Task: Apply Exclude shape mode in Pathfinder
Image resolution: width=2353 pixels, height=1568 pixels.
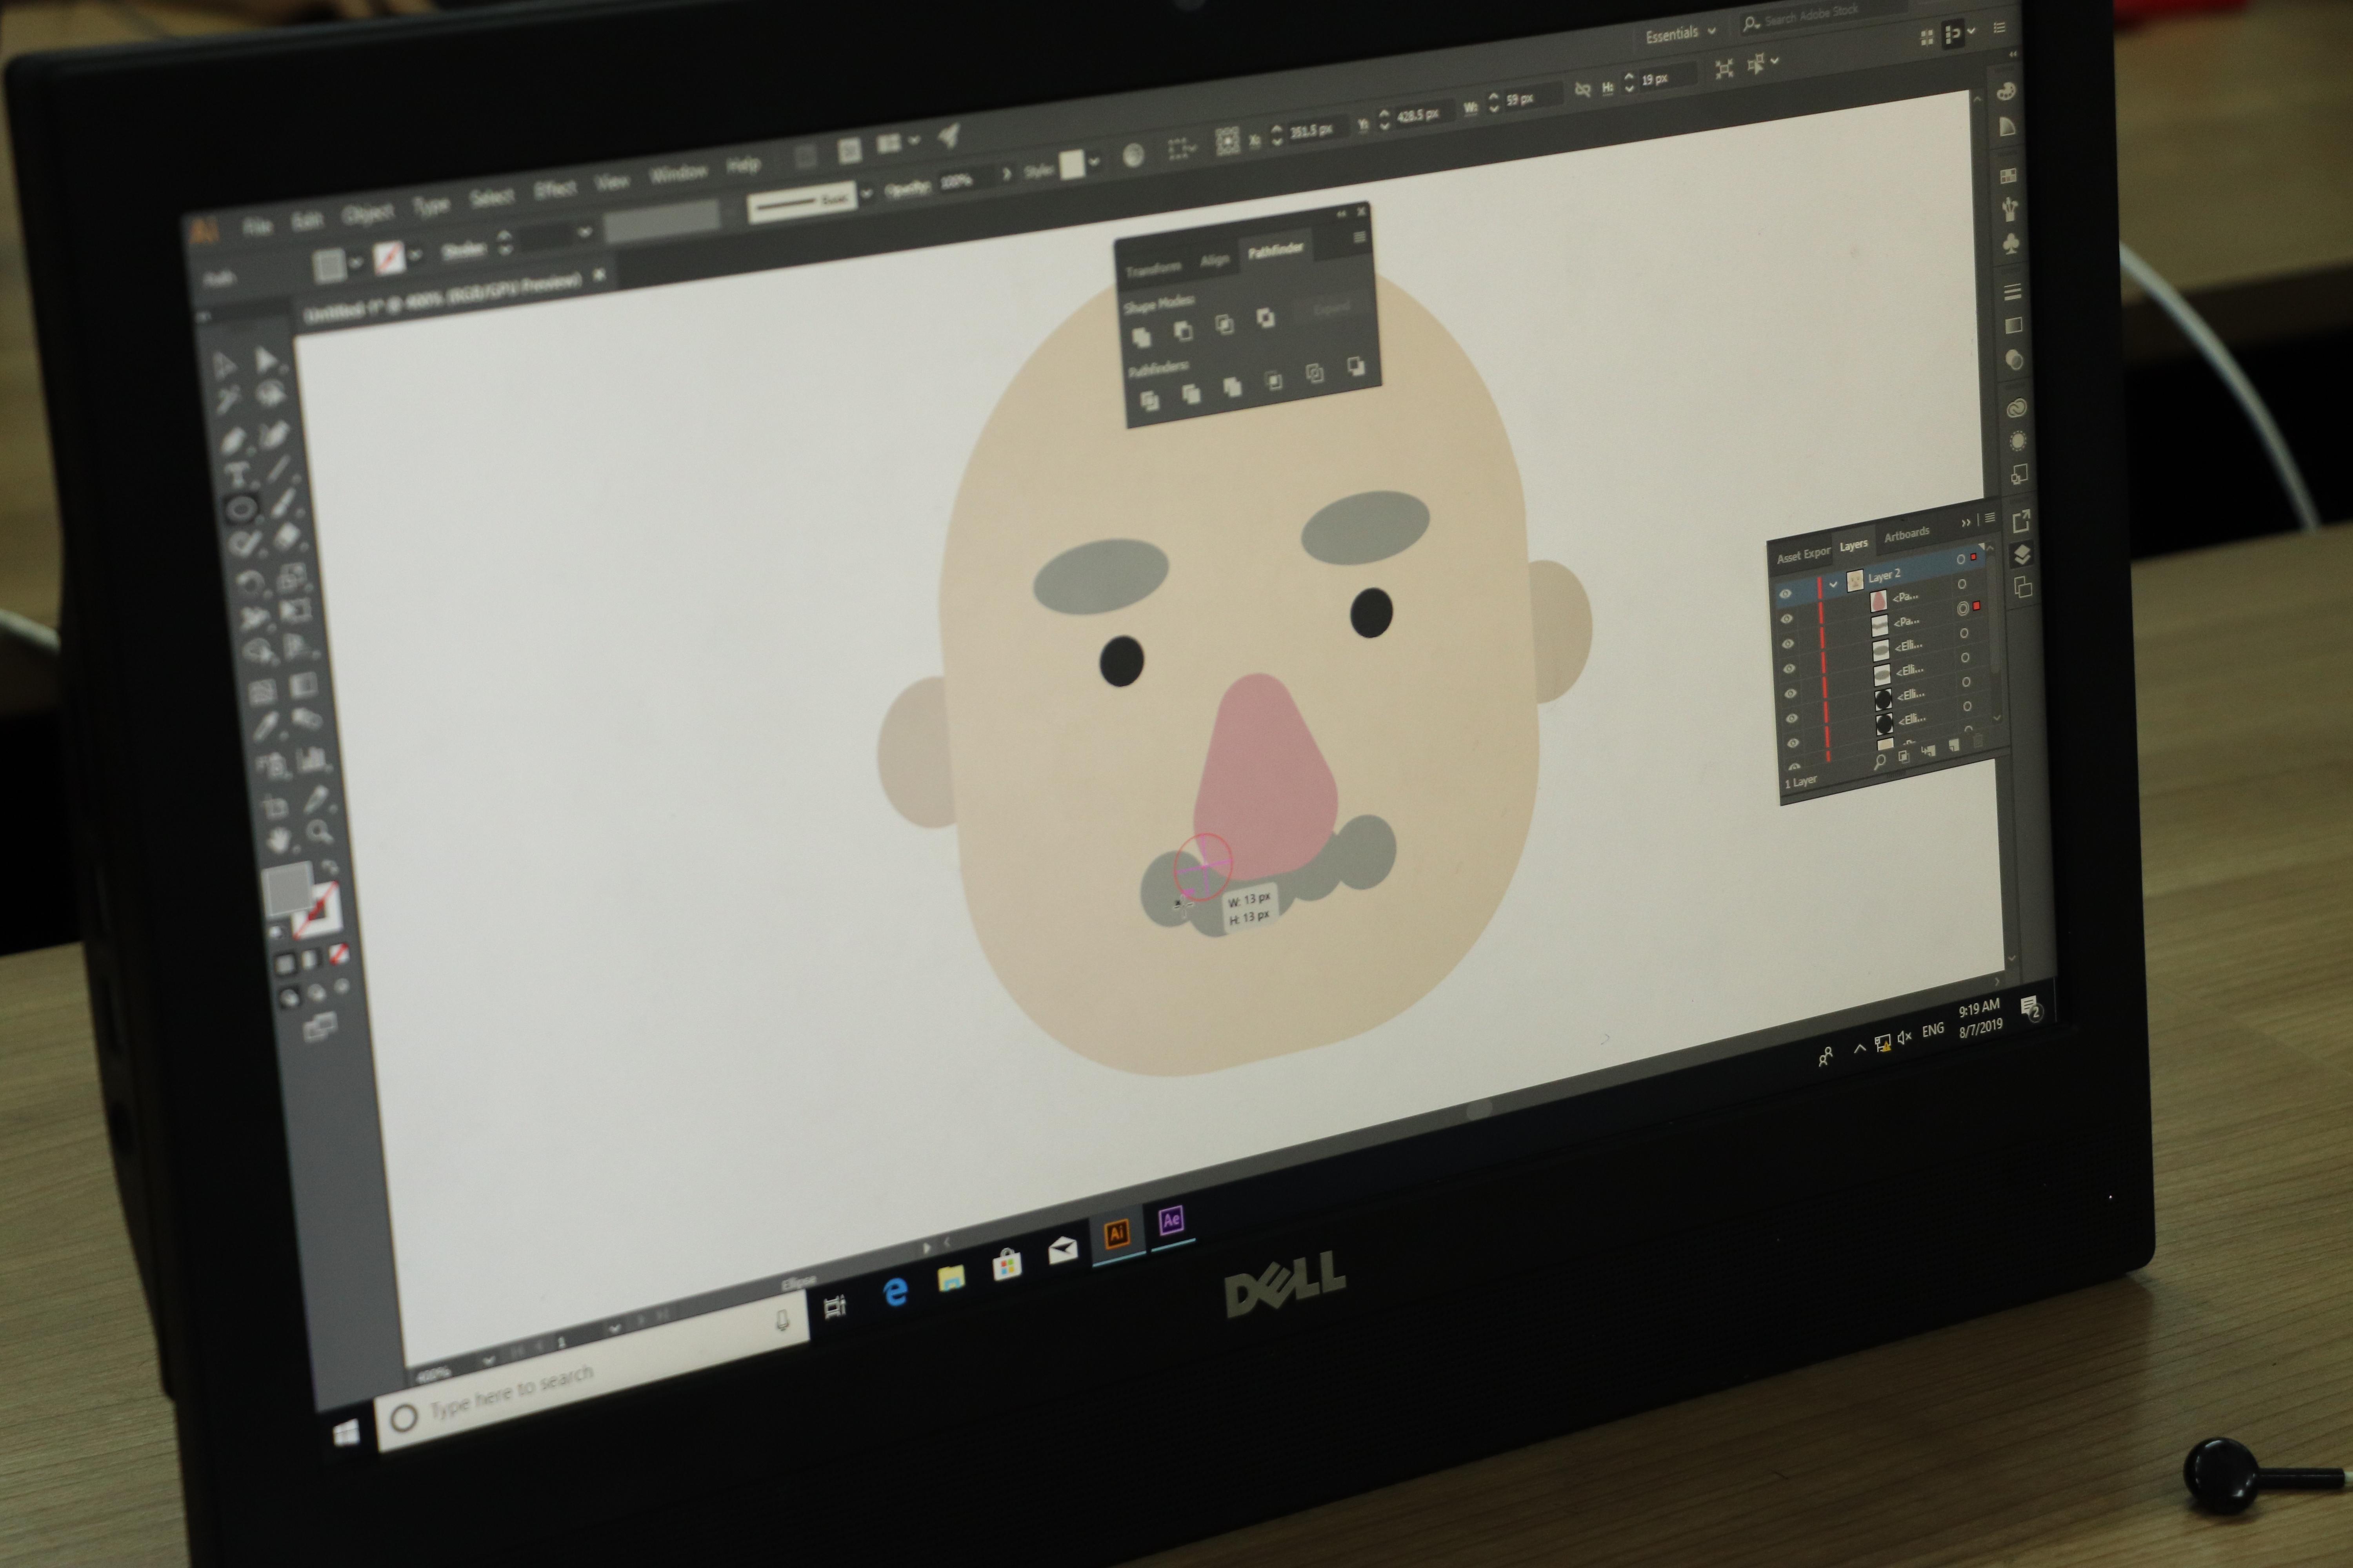Action: click(1266, 318)
